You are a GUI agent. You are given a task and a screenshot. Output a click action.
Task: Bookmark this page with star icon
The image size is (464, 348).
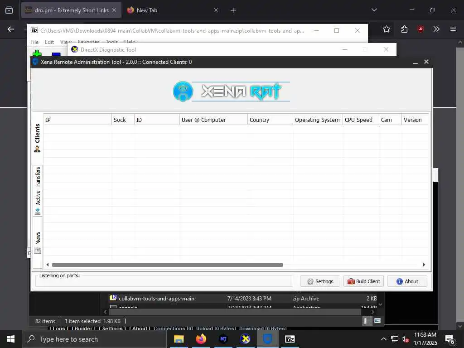tap(386, 29)
